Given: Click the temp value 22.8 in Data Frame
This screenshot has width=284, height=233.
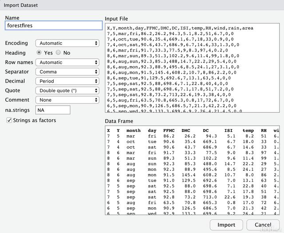Looking at the screenshot, I should tap(248, 186).
